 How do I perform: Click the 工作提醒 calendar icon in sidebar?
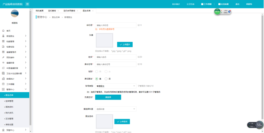click(x=3, y=84)
